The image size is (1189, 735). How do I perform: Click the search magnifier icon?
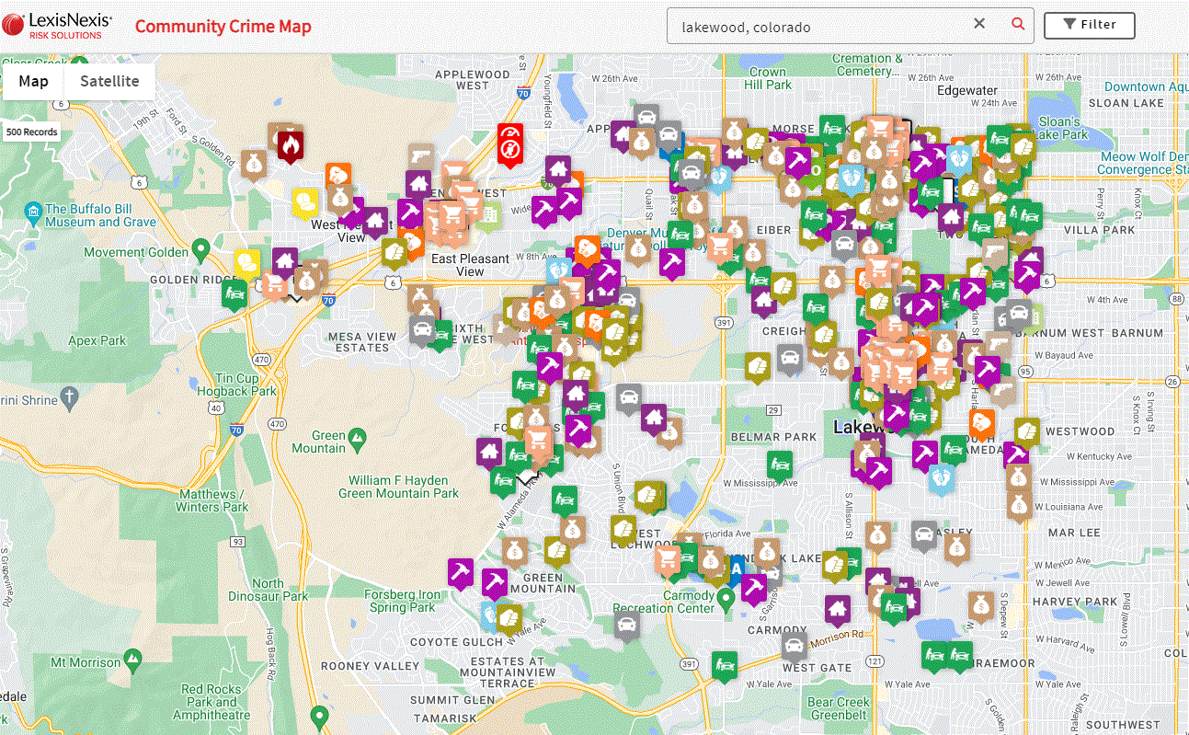pos(1018,25)
